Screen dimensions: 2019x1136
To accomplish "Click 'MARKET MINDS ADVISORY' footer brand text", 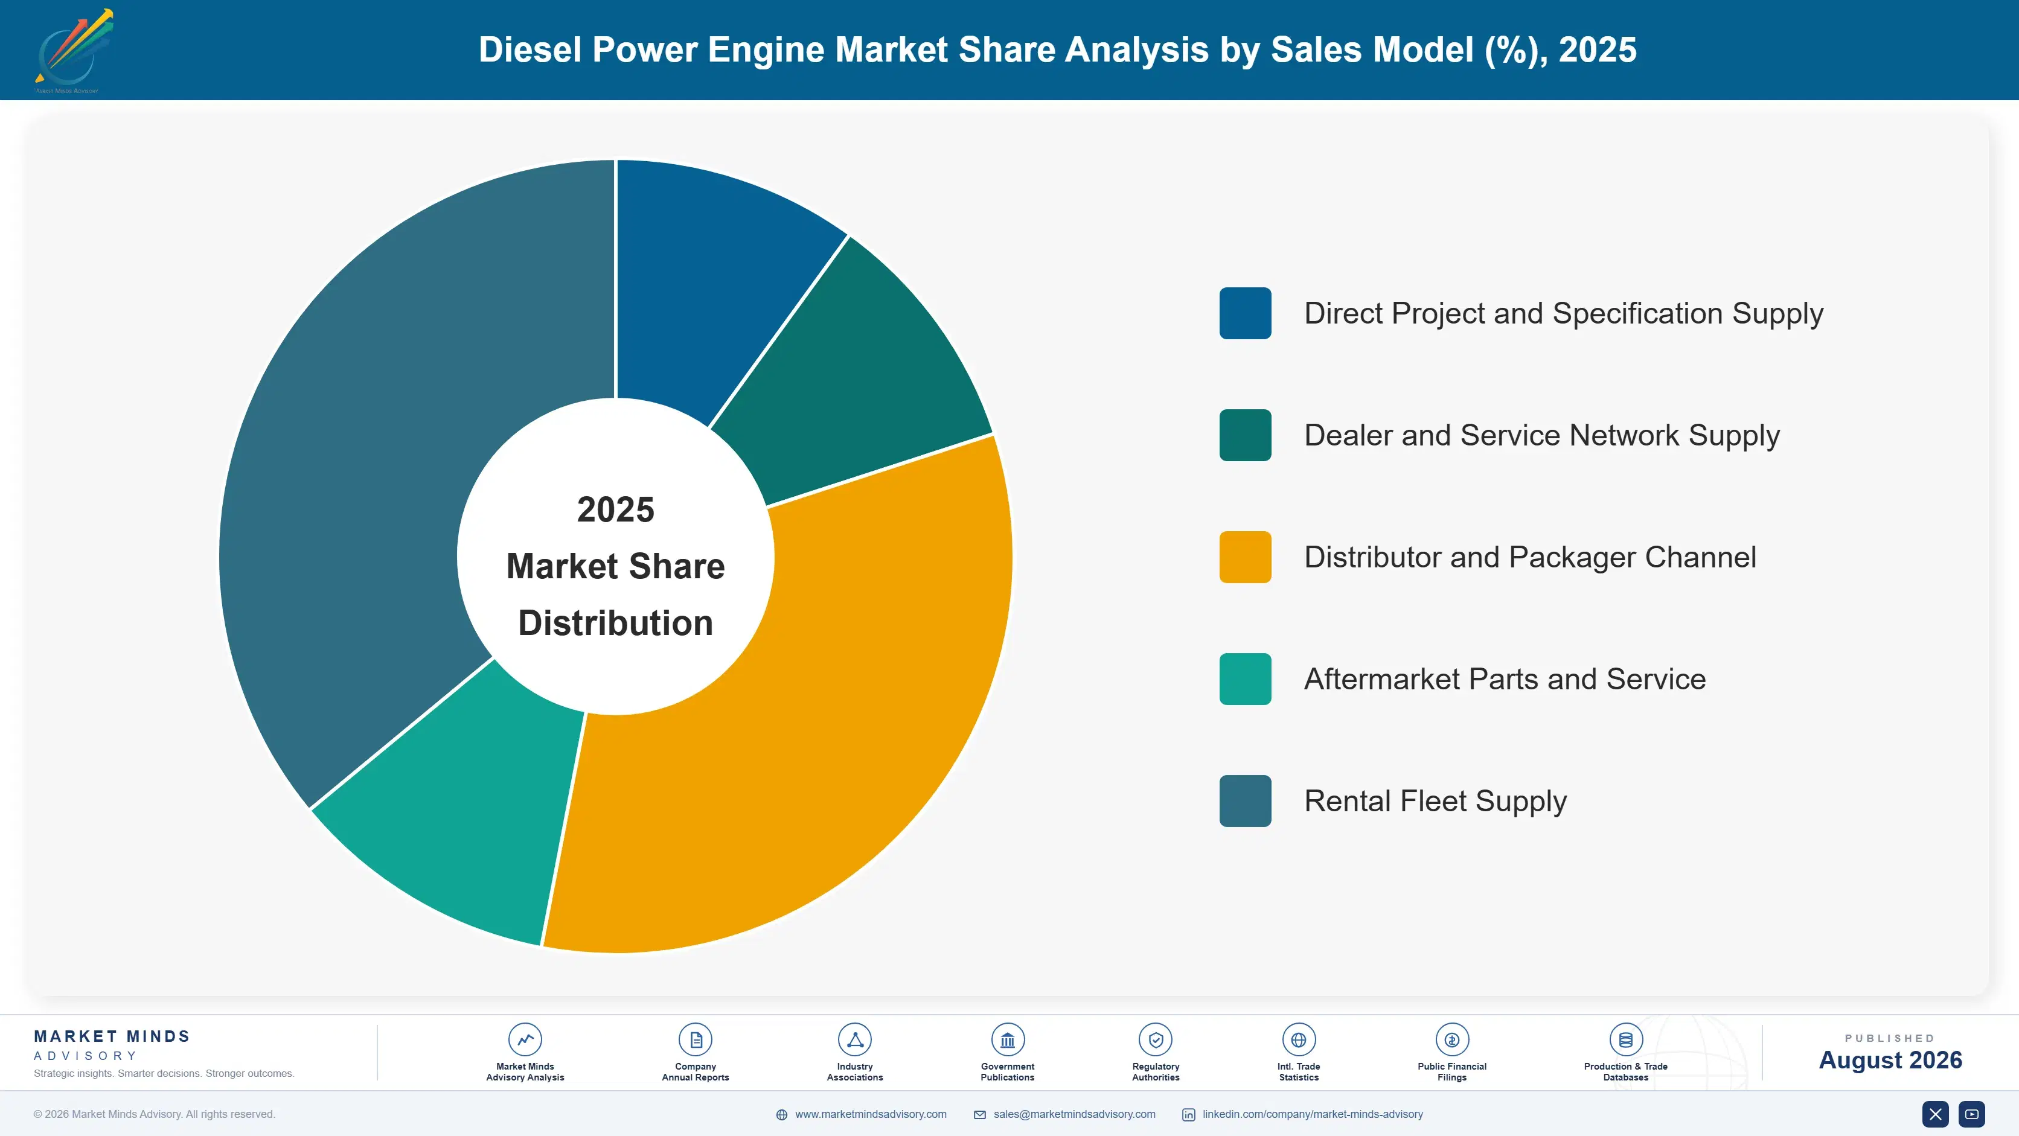I will [x=112, y=1045].
